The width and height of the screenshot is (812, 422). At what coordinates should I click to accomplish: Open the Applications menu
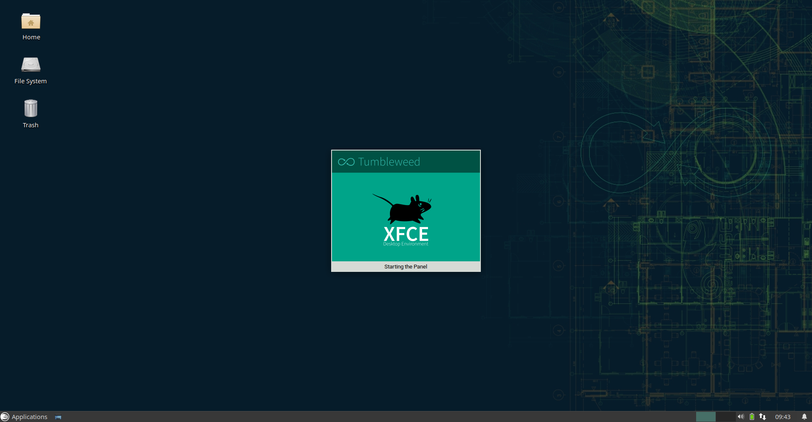[25, 417]
